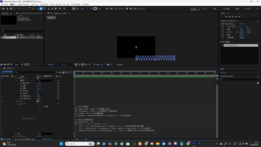Screen dimensions: 261x147
Task: Pick the horizontal Type tool
Action: [45, 8]
